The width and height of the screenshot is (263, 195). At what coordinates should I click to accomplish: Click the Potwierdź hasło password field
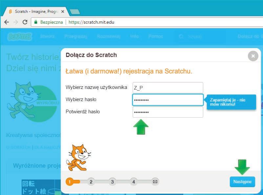(168, 112)
